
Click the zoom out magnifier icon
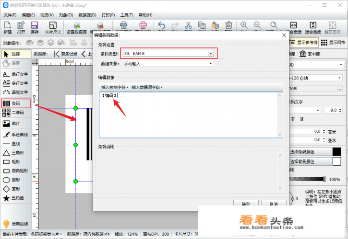click(257, 25)
